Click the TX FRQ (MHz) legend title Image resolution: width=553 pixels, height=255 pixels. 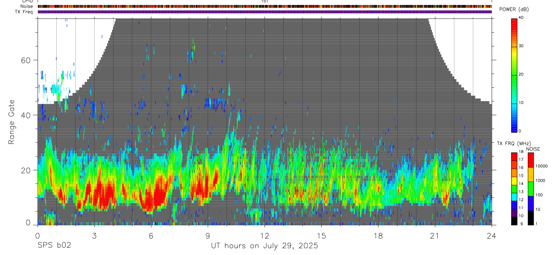click(x=514, y=143)
